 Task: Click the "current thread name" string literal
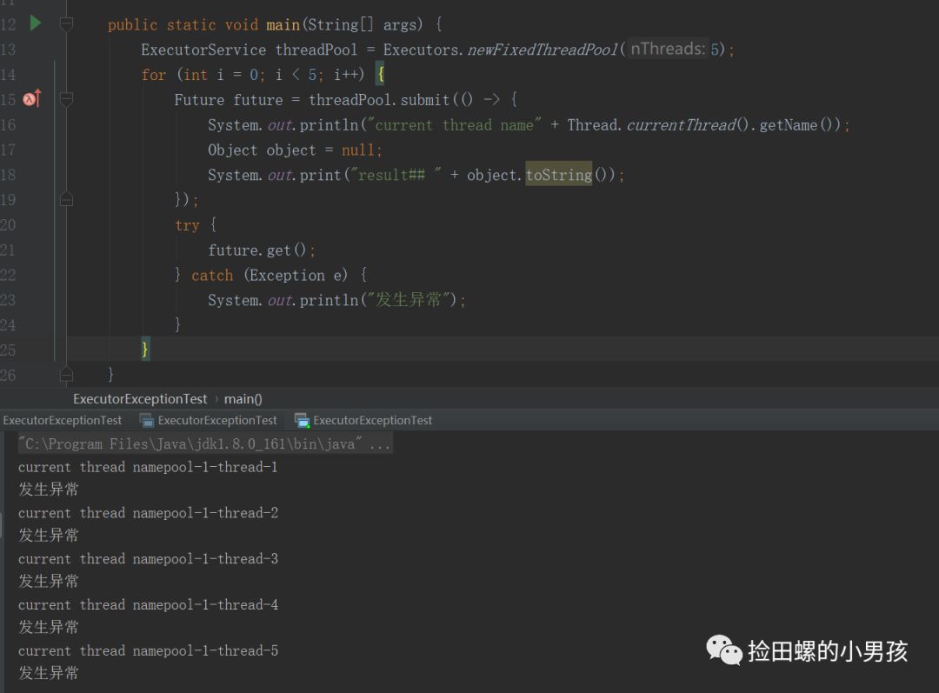click(454, 124)
